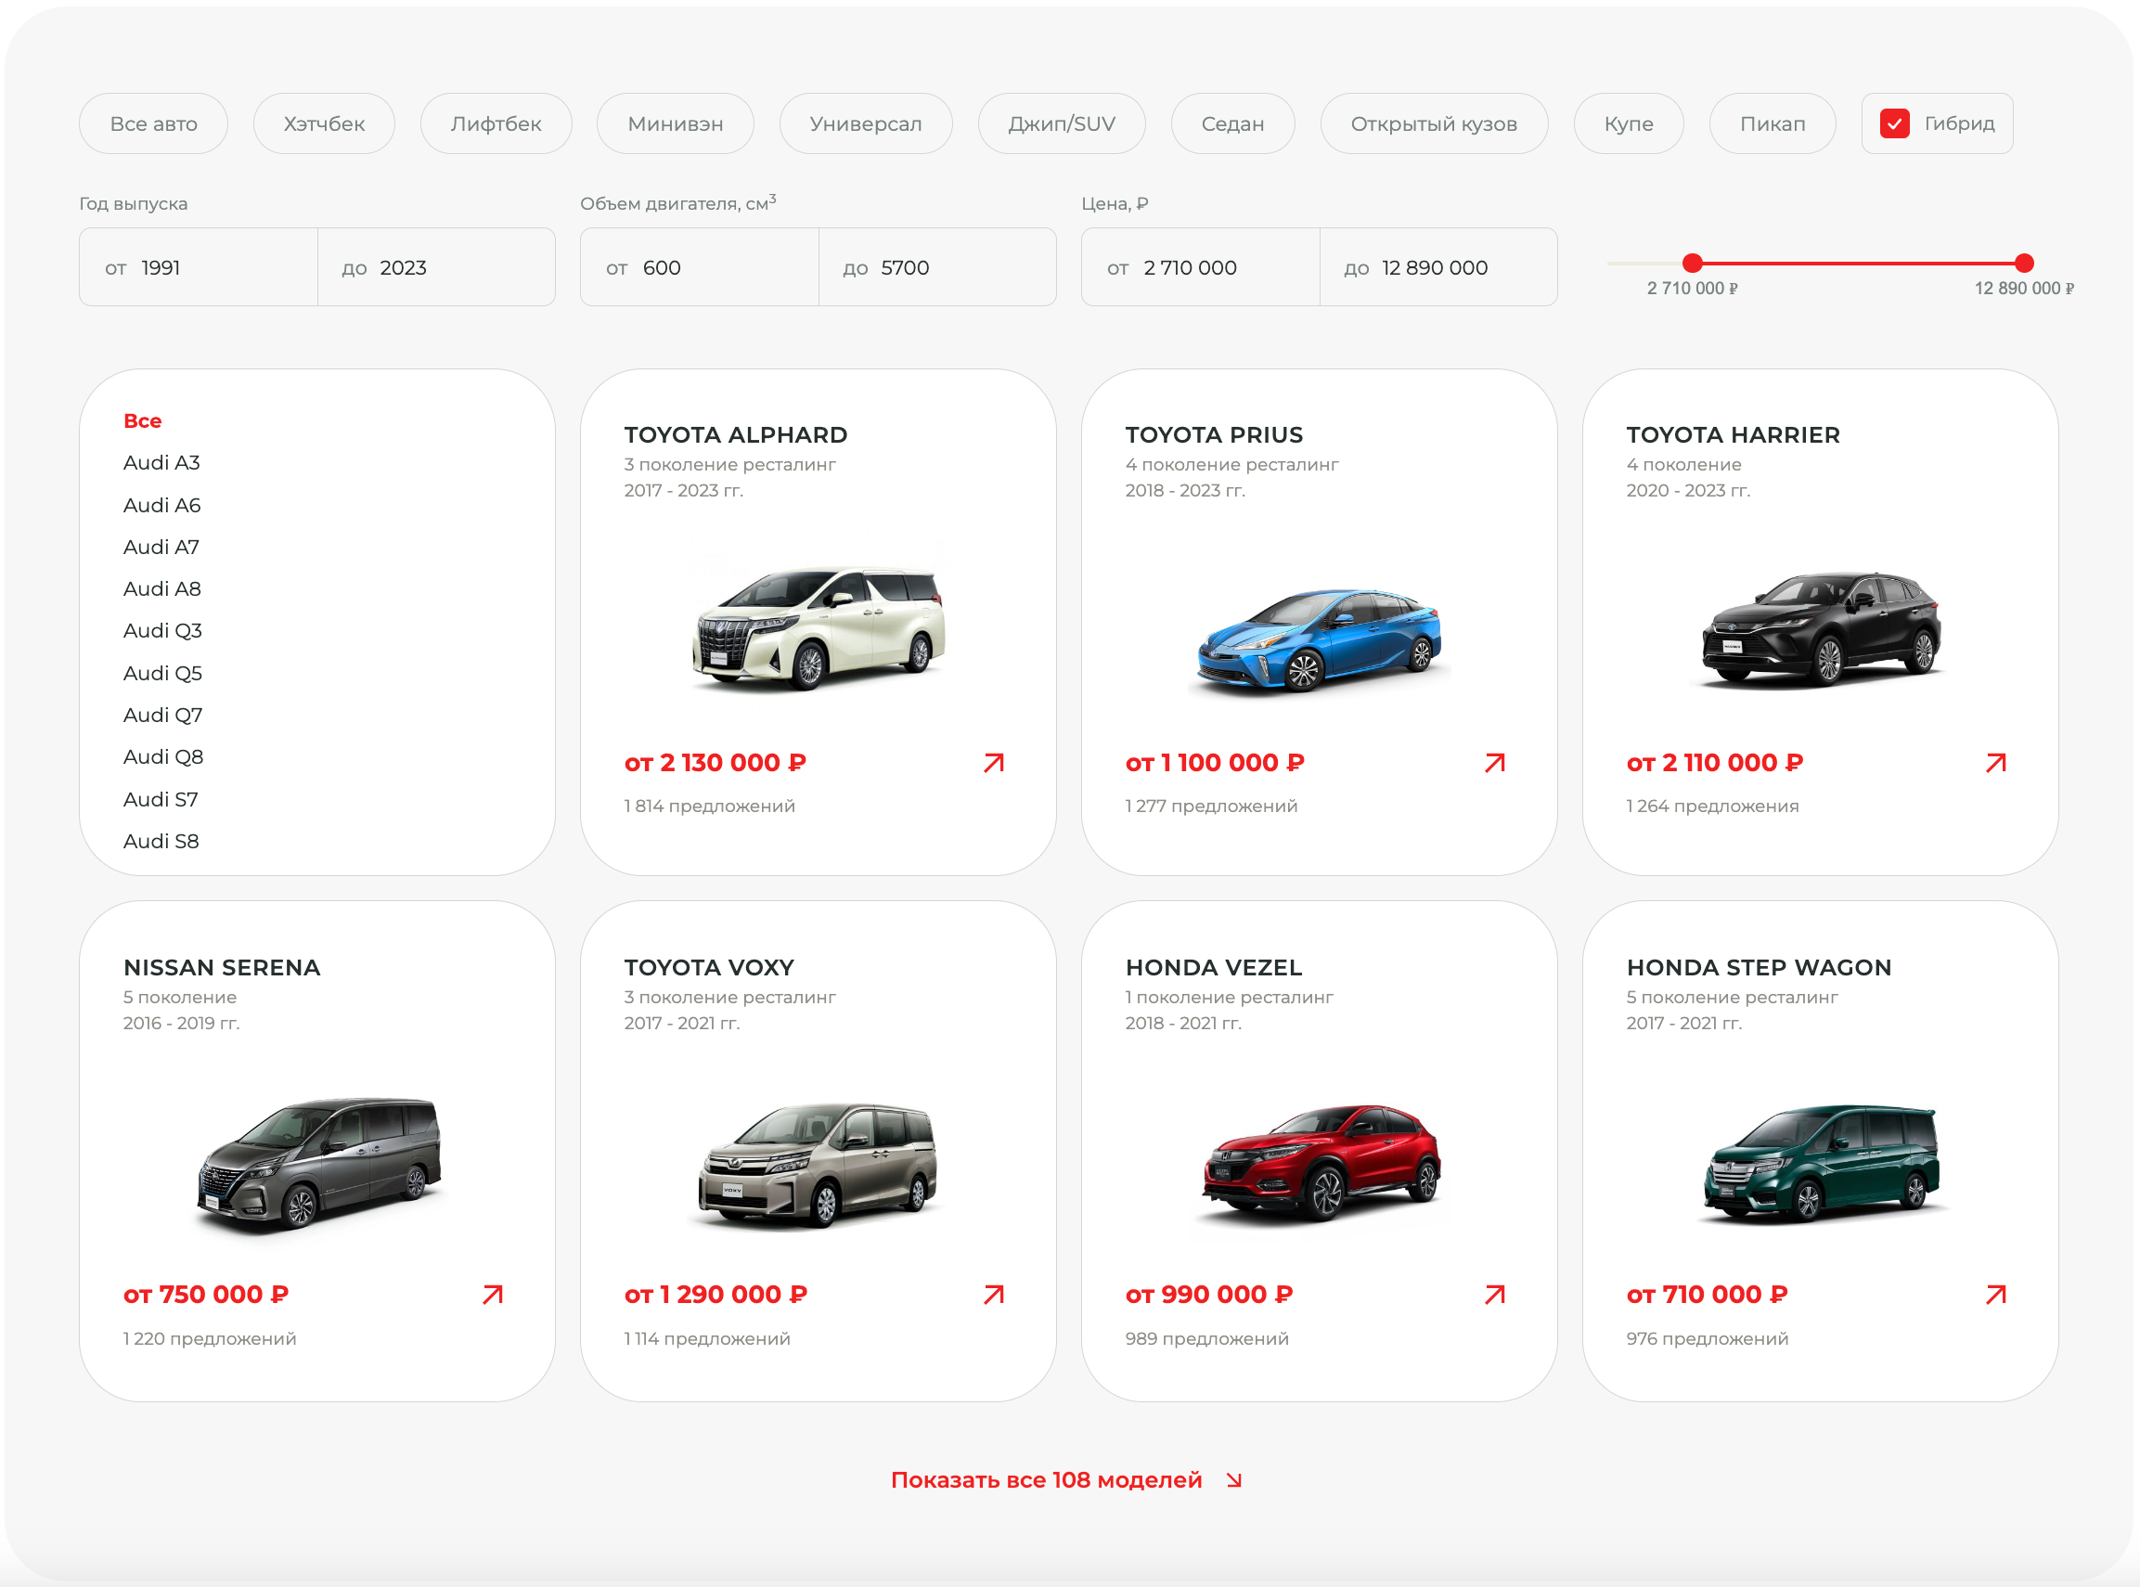Uncheck the Гибрид checkbox

[1894, 124]
